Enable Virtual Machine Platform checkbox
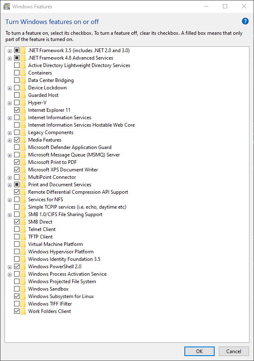 pyautogui.click(x=17, y=244)
